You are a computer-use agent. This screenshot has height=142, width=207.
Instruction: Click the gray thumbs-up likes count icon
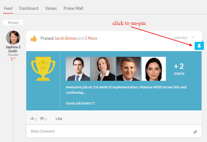click(32, 118)
